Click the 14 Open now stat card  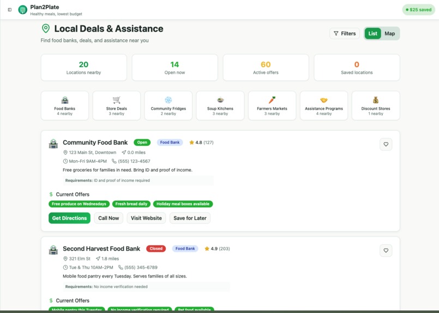(175, 68)
